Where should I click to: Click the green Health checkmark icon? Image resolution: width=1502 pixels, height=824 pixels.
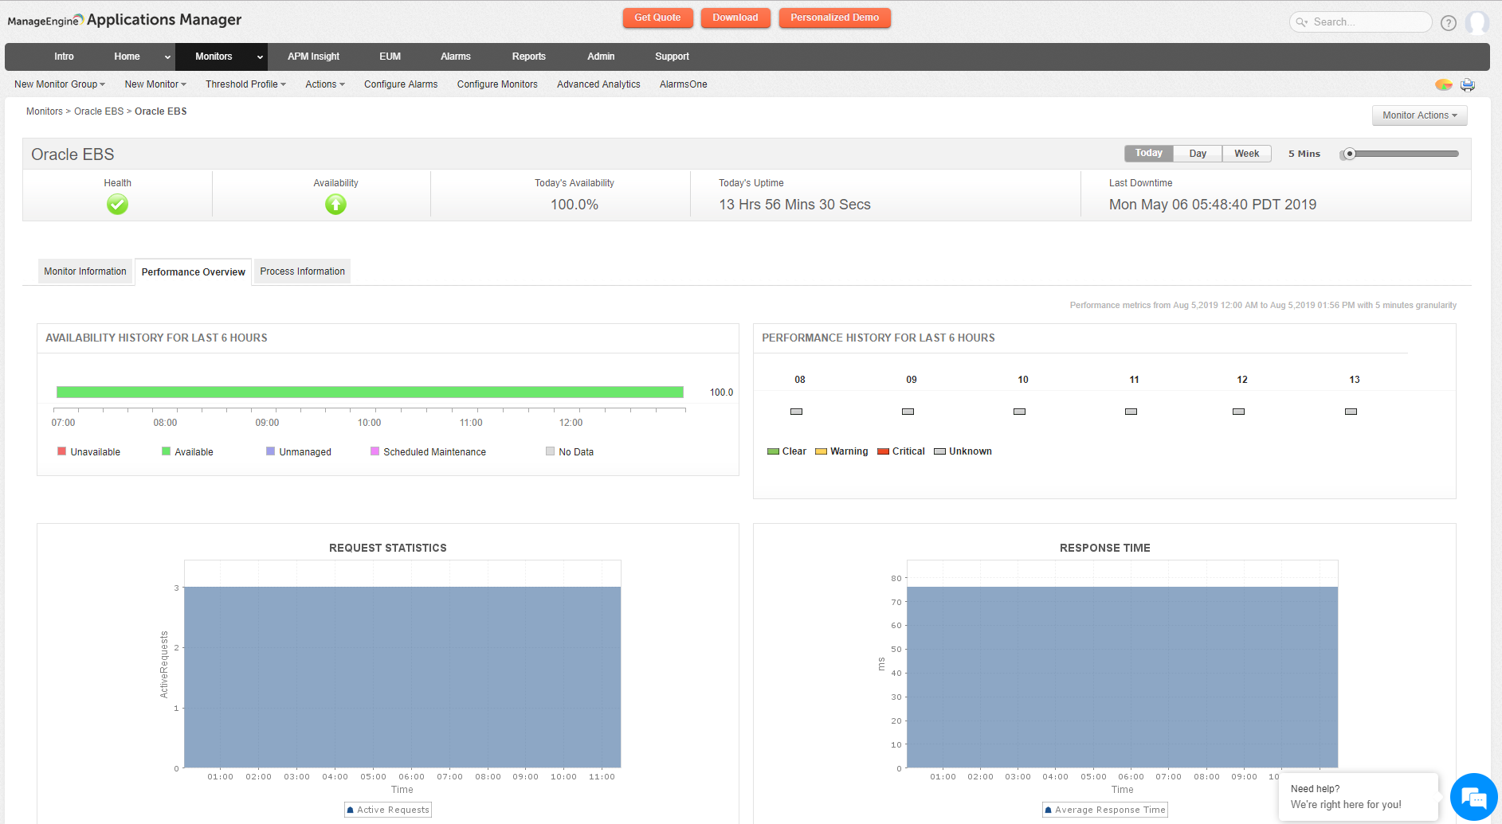pos(117,205)
